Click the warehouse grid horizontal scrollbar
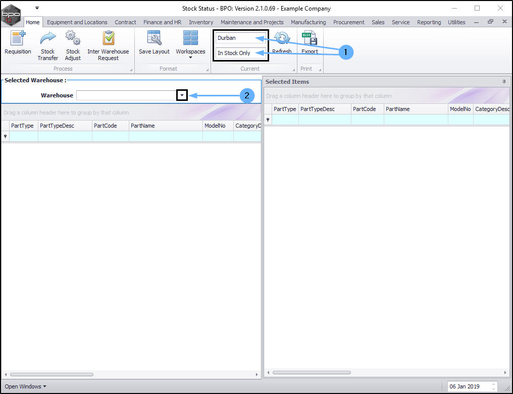The image size is (513, 394). tap(52, 374)
